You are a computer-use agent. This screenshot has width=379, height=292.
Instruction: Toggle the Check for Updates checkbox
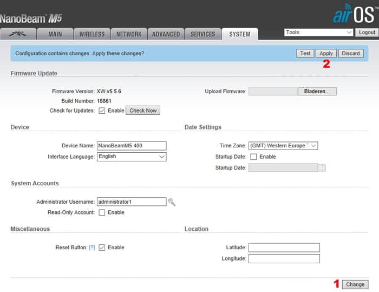coord(102,111)
